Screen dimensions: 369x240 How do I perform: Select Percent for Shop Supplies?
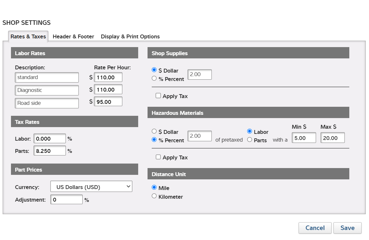(154, 78)
